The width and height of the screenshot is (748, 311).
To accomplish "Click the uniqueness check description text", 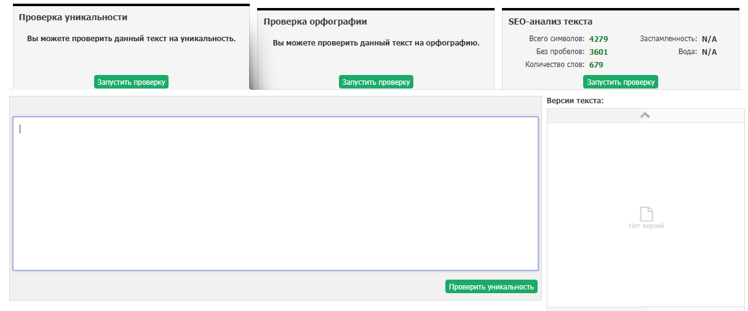I will pos(131,39).
